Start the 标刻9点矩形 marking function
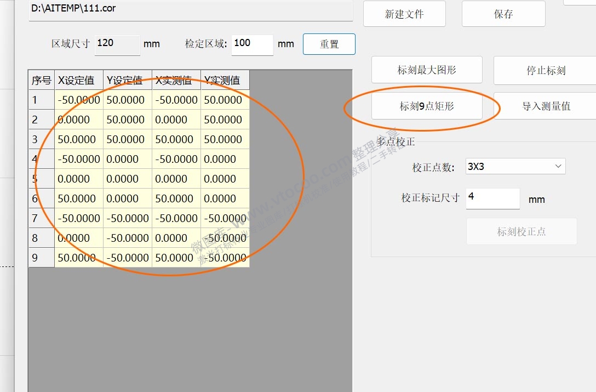596x392 pixels. coord(427,106)
